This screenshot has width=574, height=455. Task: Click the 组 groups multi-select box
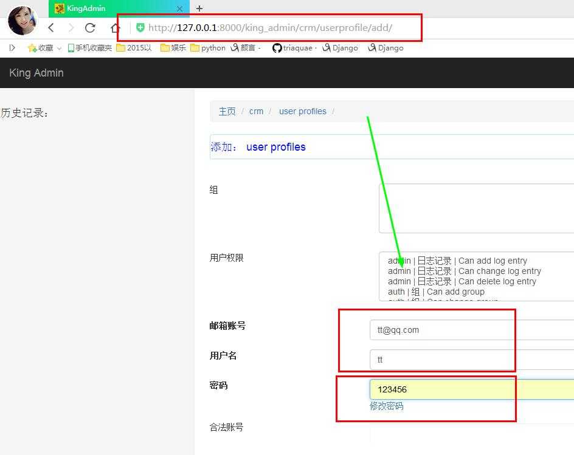click(x=476, y=208)
